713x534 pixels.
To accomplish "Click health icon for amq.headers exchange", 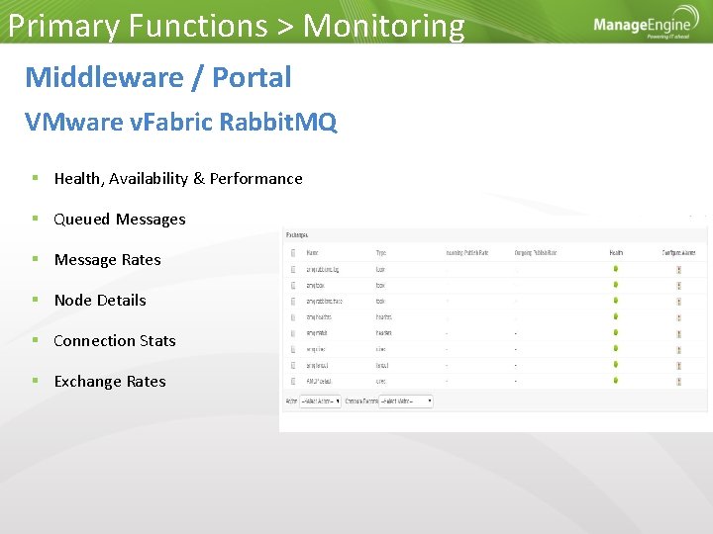I will 616,316.
